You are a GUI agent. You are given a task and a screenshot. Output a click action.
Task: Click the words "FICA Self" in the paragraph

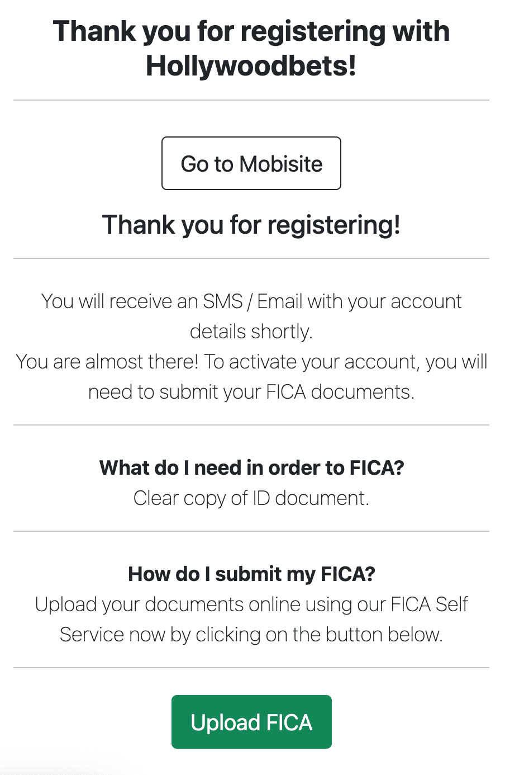(x=429, y=604)
